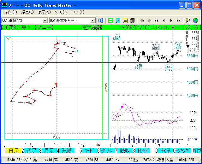Click the data refresh icon

coord(188,20)
